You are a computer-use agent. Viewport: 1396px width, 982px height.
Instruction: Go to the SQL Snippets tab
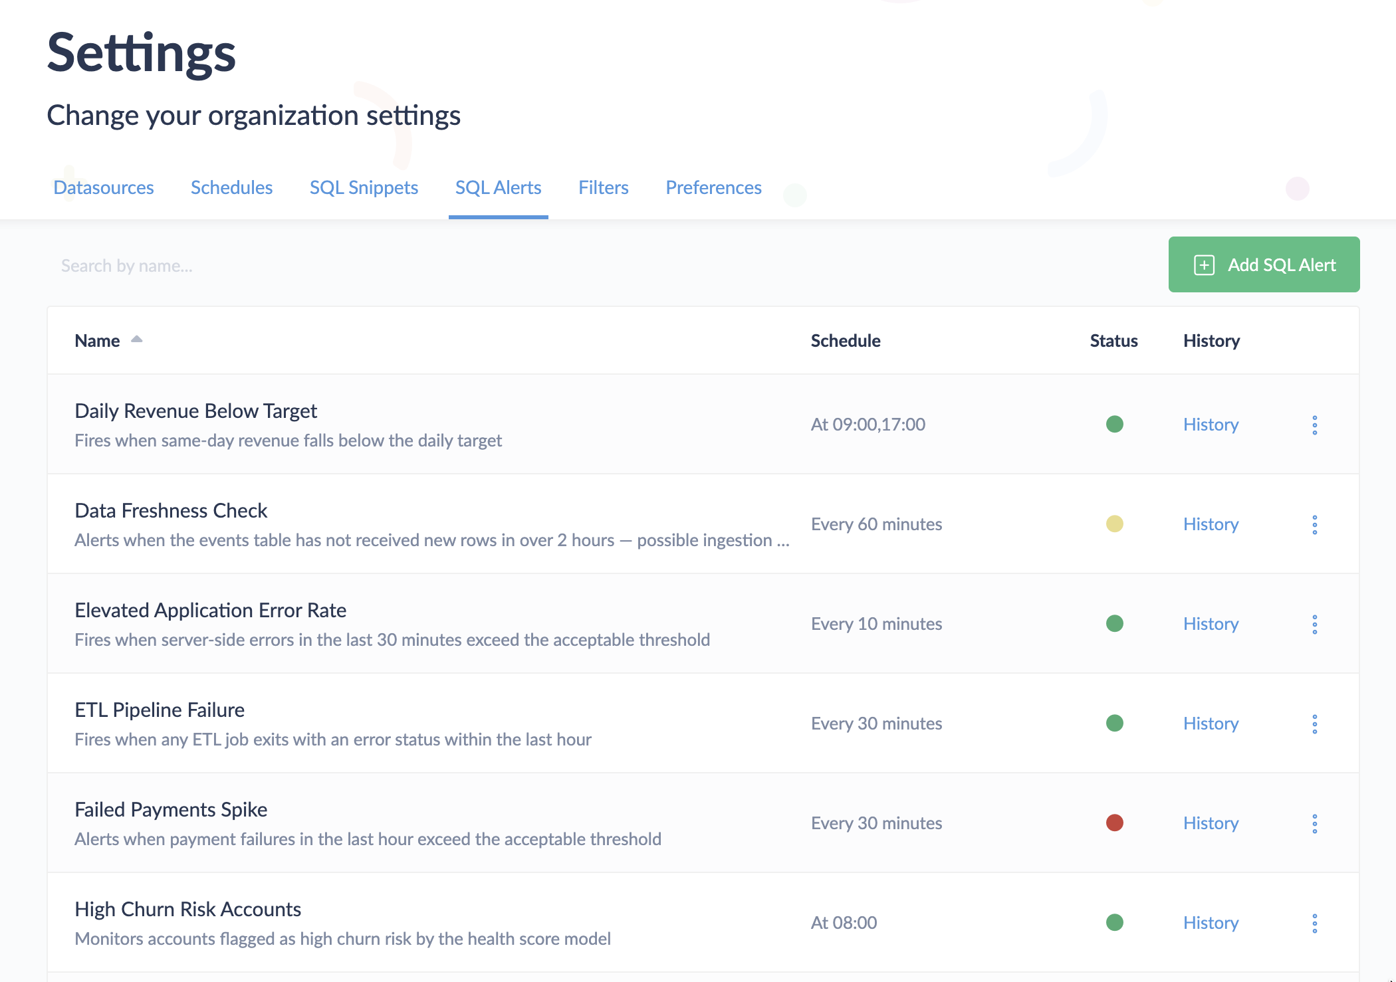pos(364,188)
